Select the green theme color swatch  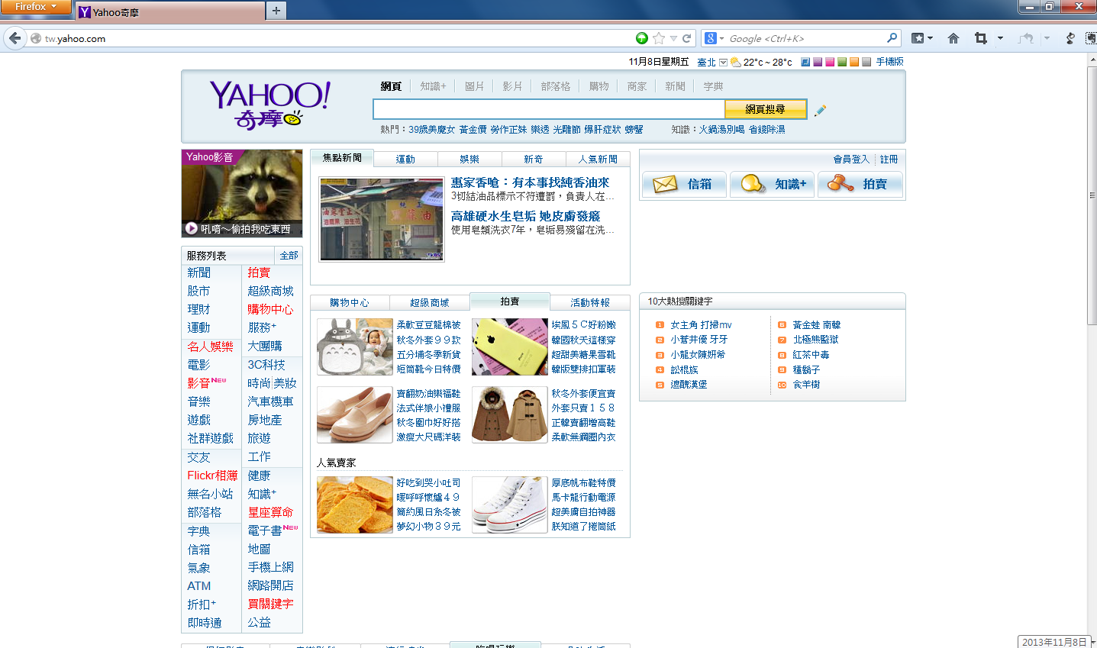[x=842, y=62]
